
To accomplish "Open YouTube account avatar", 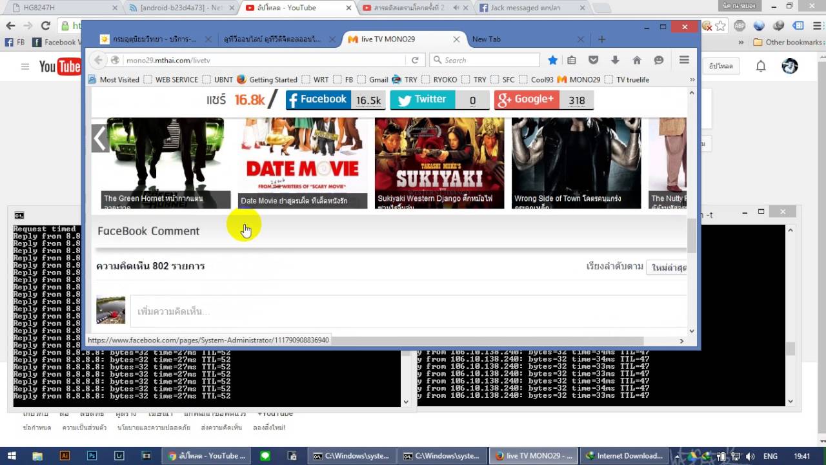I will pyautogui.click(x=790, y=66).
